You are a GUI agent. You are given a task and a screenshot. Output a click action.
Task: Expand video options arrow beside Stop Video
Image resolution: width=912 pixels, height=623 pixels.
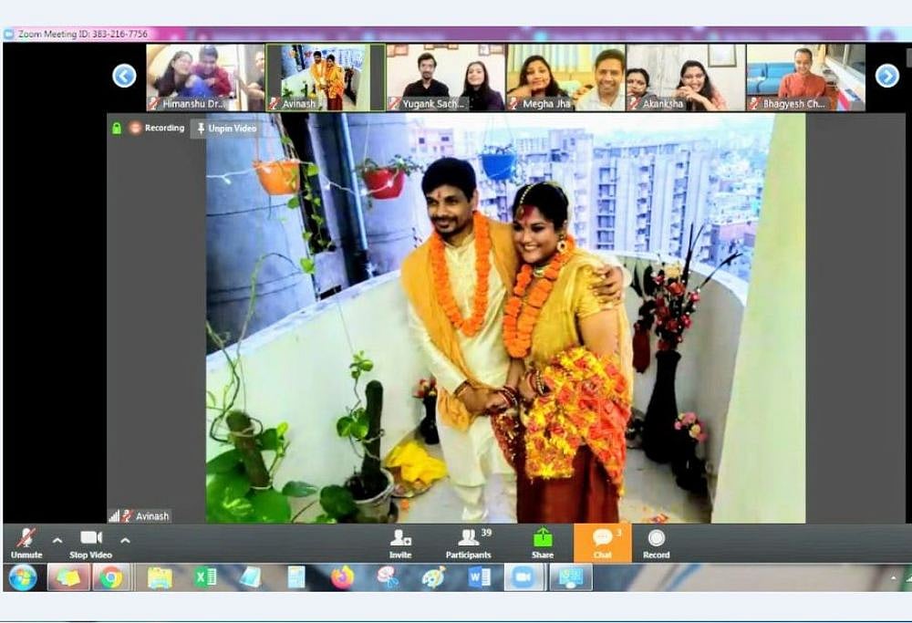(x=125, y=539)
